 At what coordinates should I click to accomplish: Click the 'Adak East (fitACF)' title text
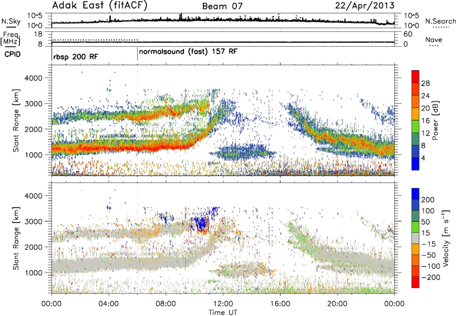pos(99,5)
